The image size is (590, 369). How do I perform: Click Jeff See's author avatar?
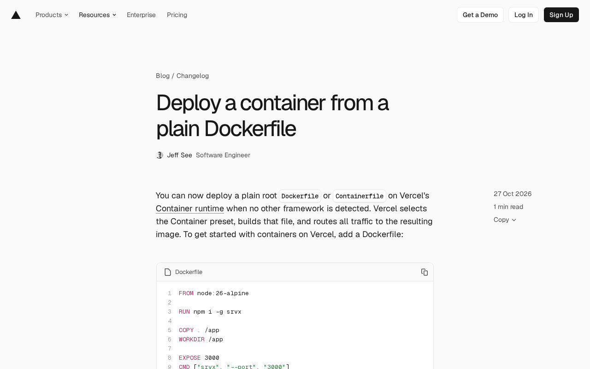pos(159,155)
